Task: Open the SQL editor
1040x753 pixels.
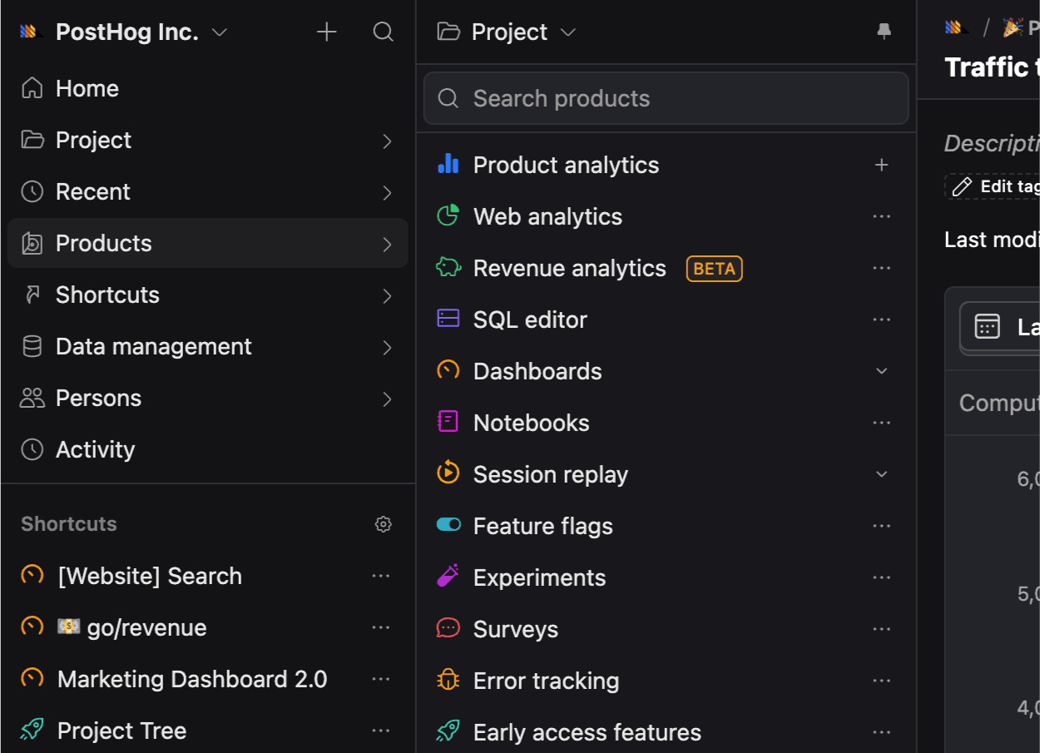Action: 530,320
